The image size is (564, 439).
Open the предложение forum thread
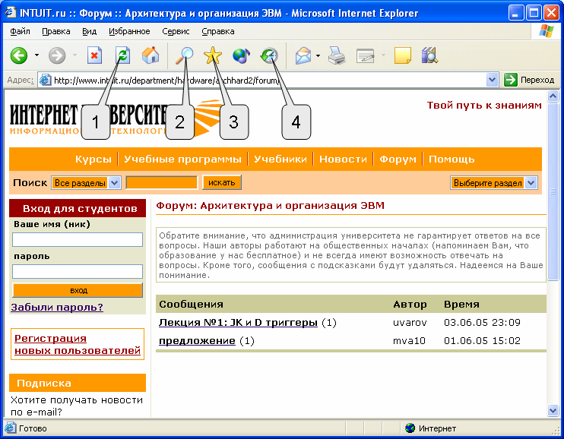[197, 341]
